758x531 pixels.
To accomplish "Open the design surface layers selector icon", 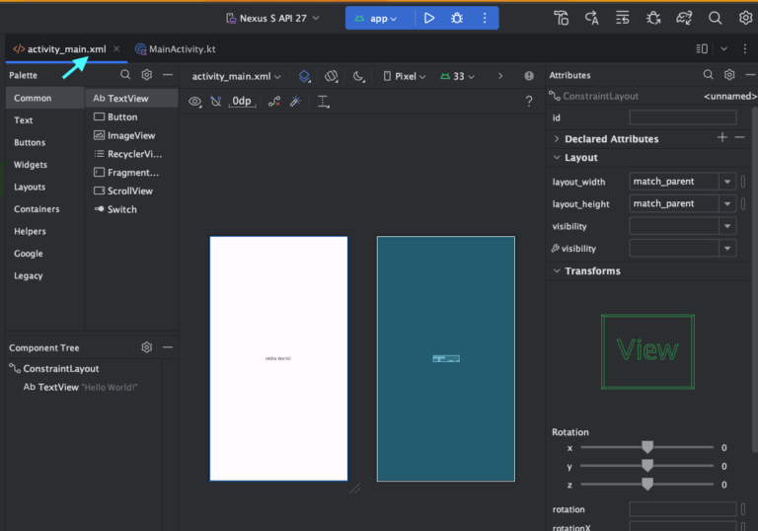I will (x=304, y=76).
